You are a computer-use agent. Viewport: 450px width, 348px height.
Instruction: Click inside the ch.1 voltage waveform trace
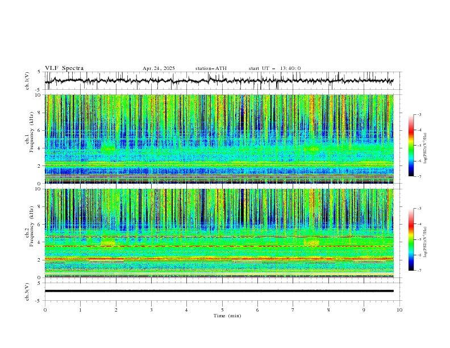(x=219, y=81)
